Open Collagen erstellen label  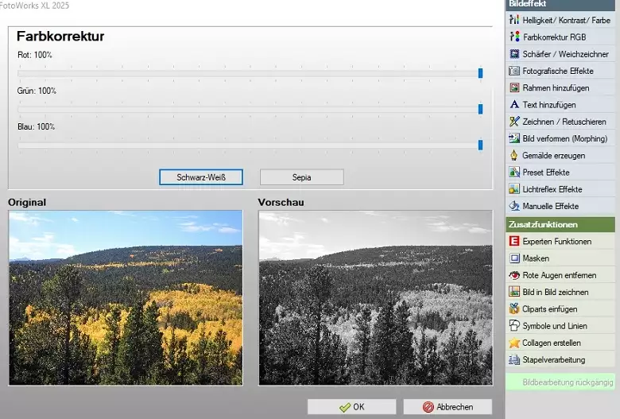[552, 343]
